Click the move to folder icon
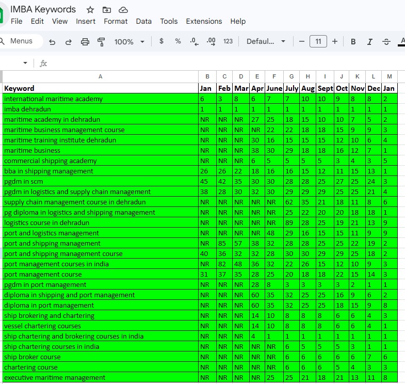Image resolution: width=405 pixels, height=384 pixels. [x=107, y=10]
